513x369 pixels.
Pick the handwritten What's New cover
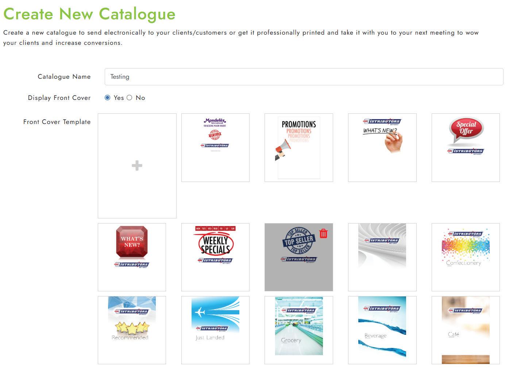(382, 147)
